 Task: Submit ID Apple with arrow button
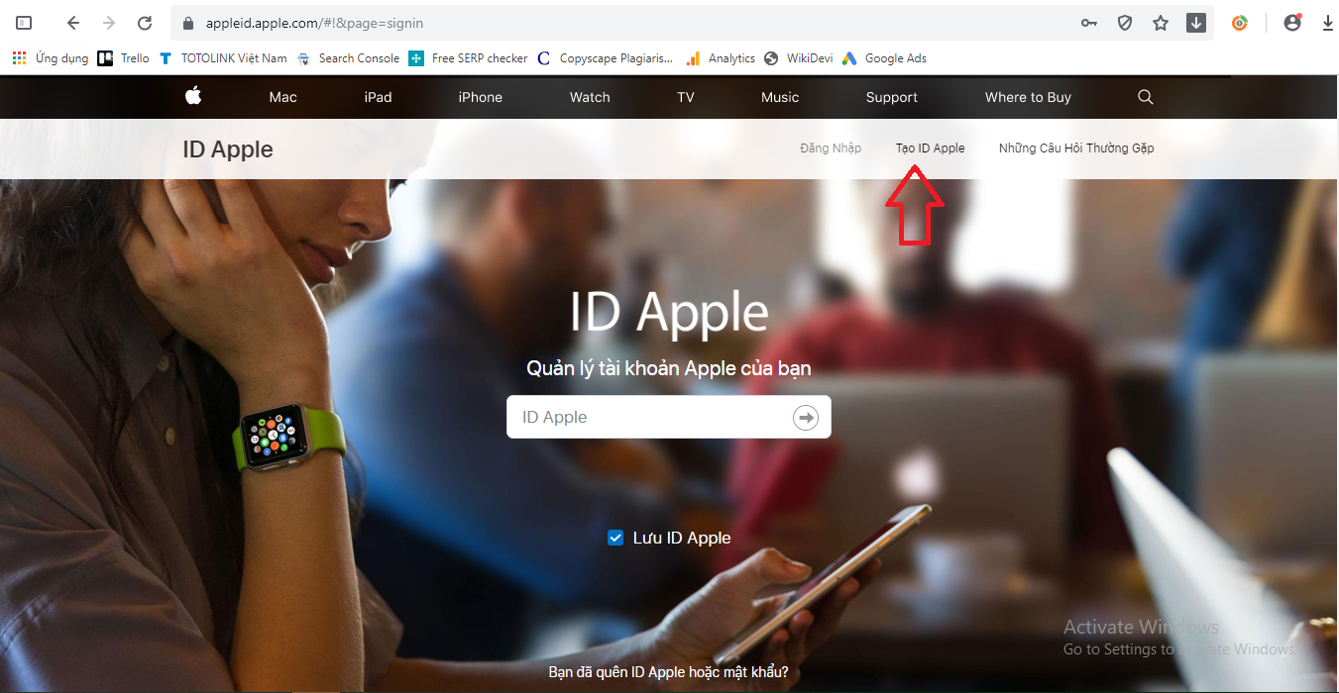[806, 418]
